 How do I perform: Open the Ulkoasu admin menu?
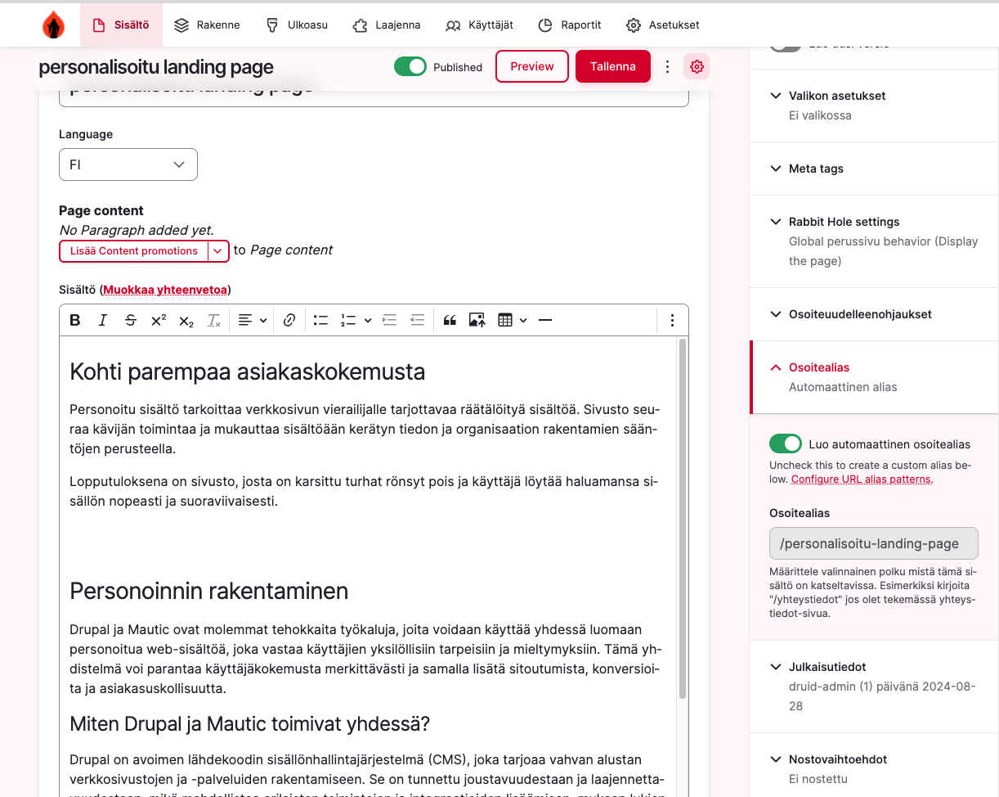[x=297, y=25]
